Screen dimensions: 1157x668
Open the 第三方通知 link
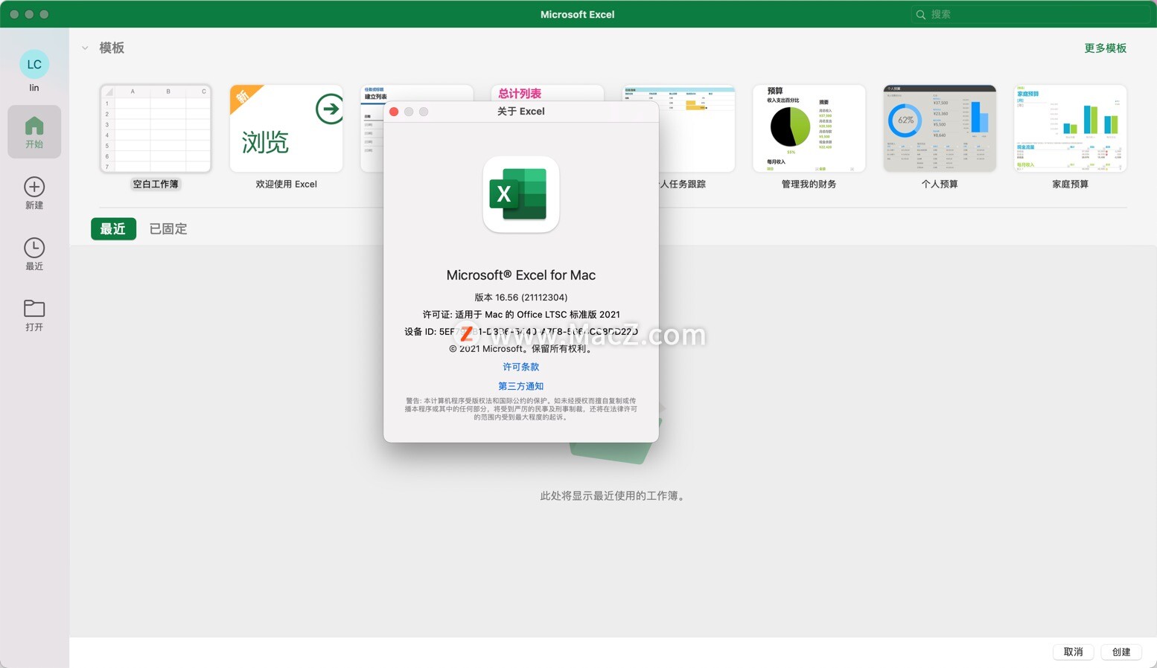click(x=521, y=386)
